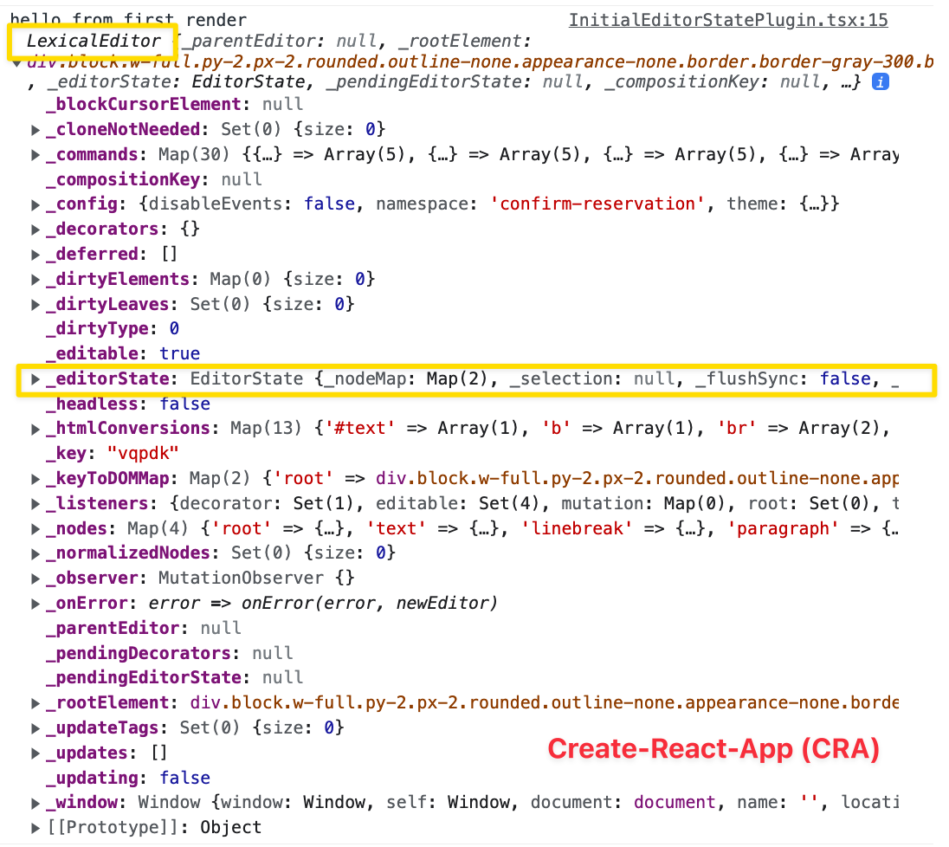Expand the _onError function entry

click(x=35, y=603)
